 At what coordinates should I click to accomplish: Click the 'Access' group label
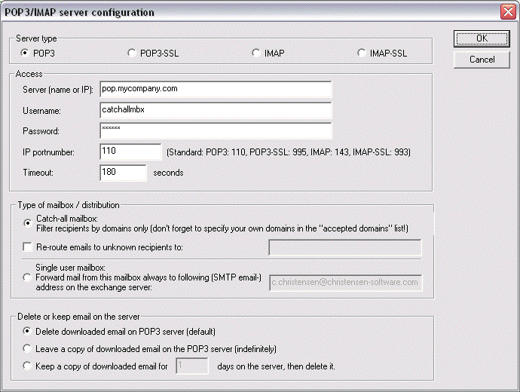pyautogui.click(x=29, y=74)
